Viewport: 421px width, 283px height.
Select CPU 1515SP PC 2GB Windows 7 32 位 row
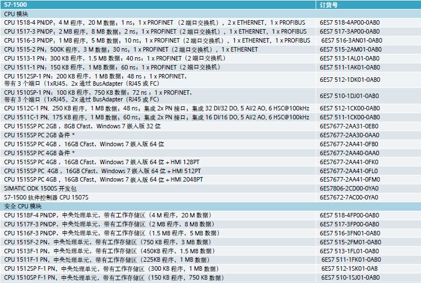click(82, 126)
